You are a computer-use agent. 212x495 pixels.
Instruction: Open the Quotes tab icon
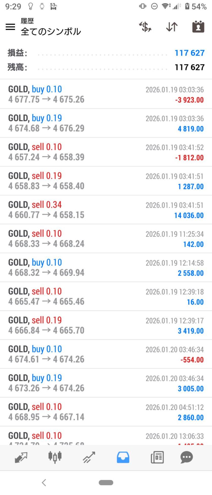21,457
